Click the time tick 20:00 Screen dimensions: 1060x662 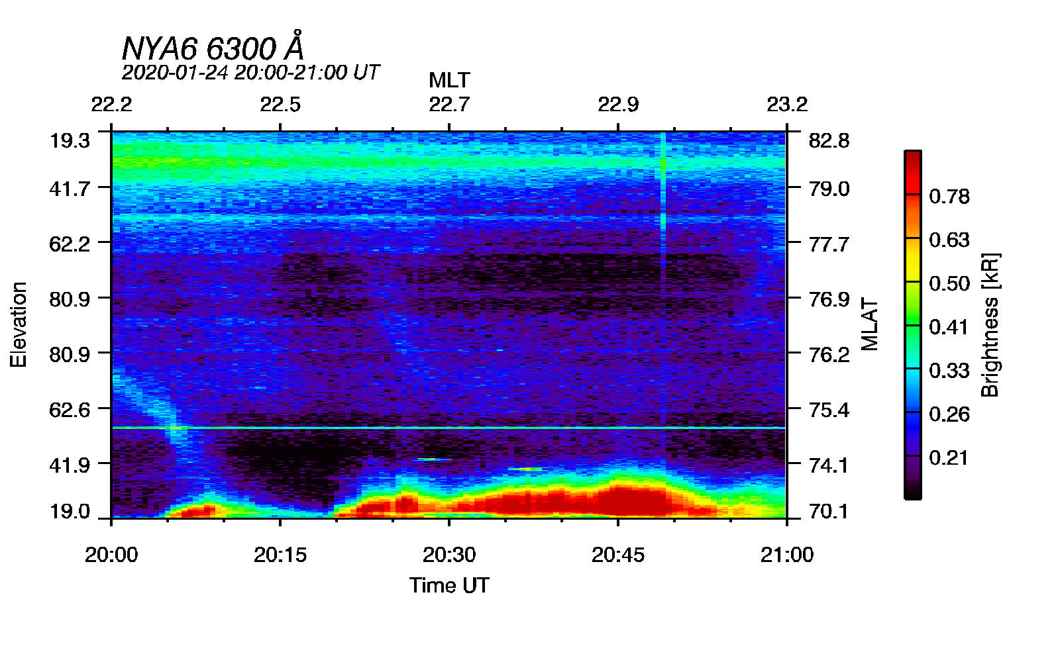coord(111,555)
